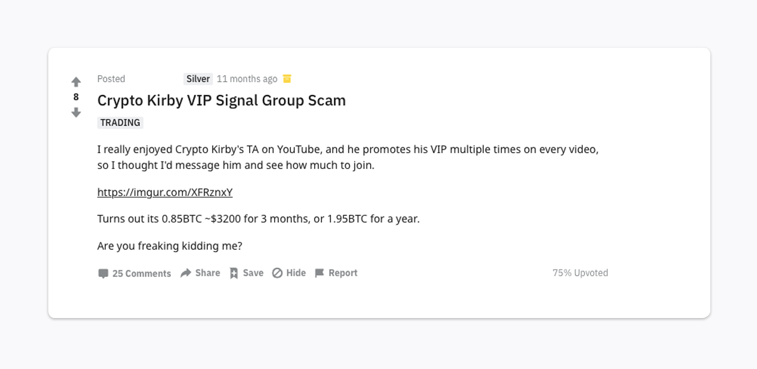Click the speech bubble comments icon
Screen dimensions: 757x369
coord(104,273)
